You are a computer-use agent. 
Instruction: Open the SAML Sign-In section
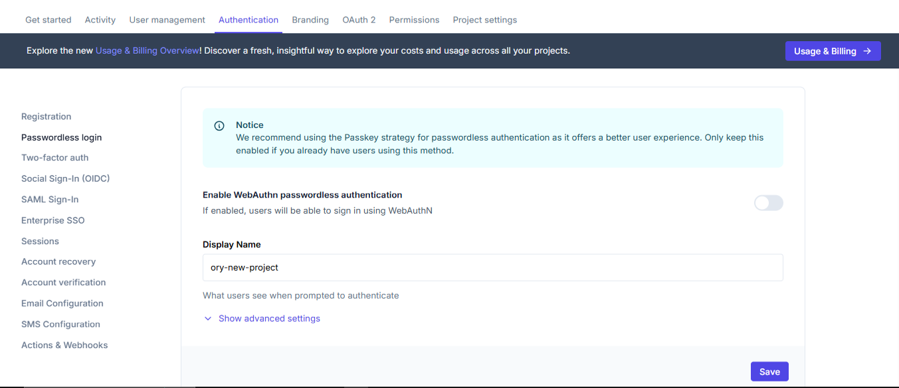50,199
